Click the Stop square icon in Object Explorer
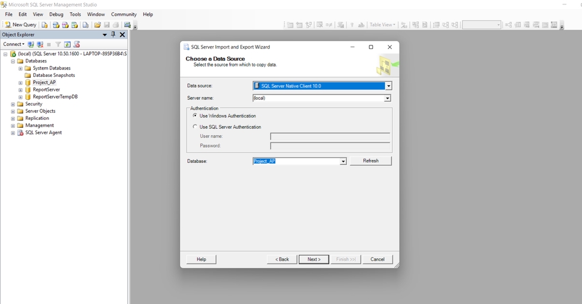 [48, 44]
